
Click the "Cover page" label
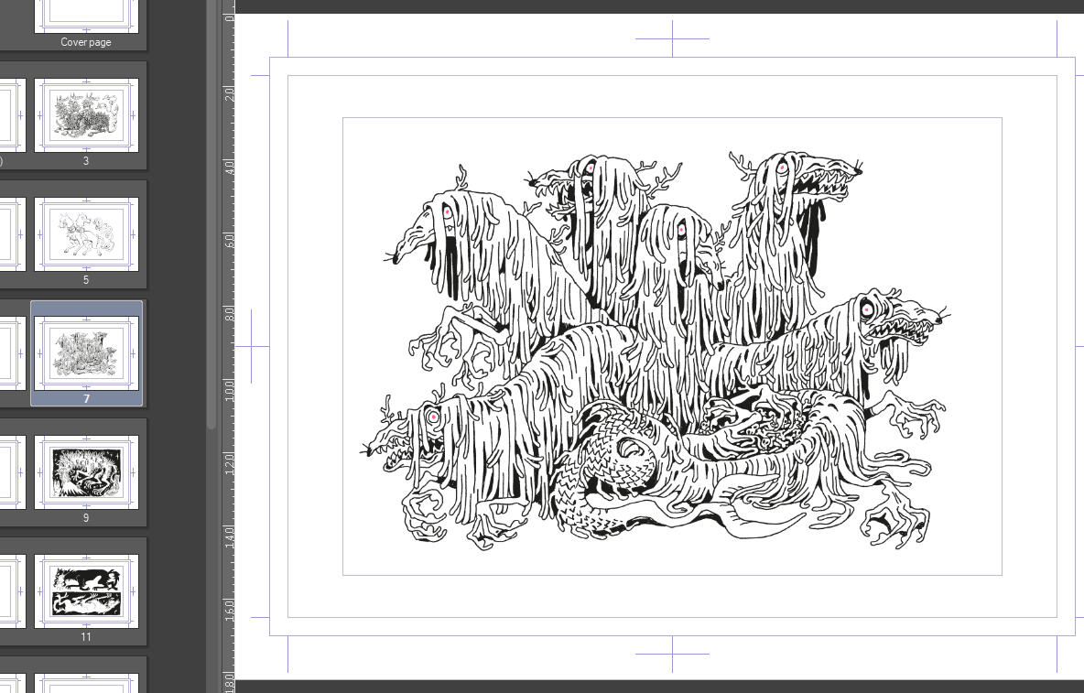(86, 42)
